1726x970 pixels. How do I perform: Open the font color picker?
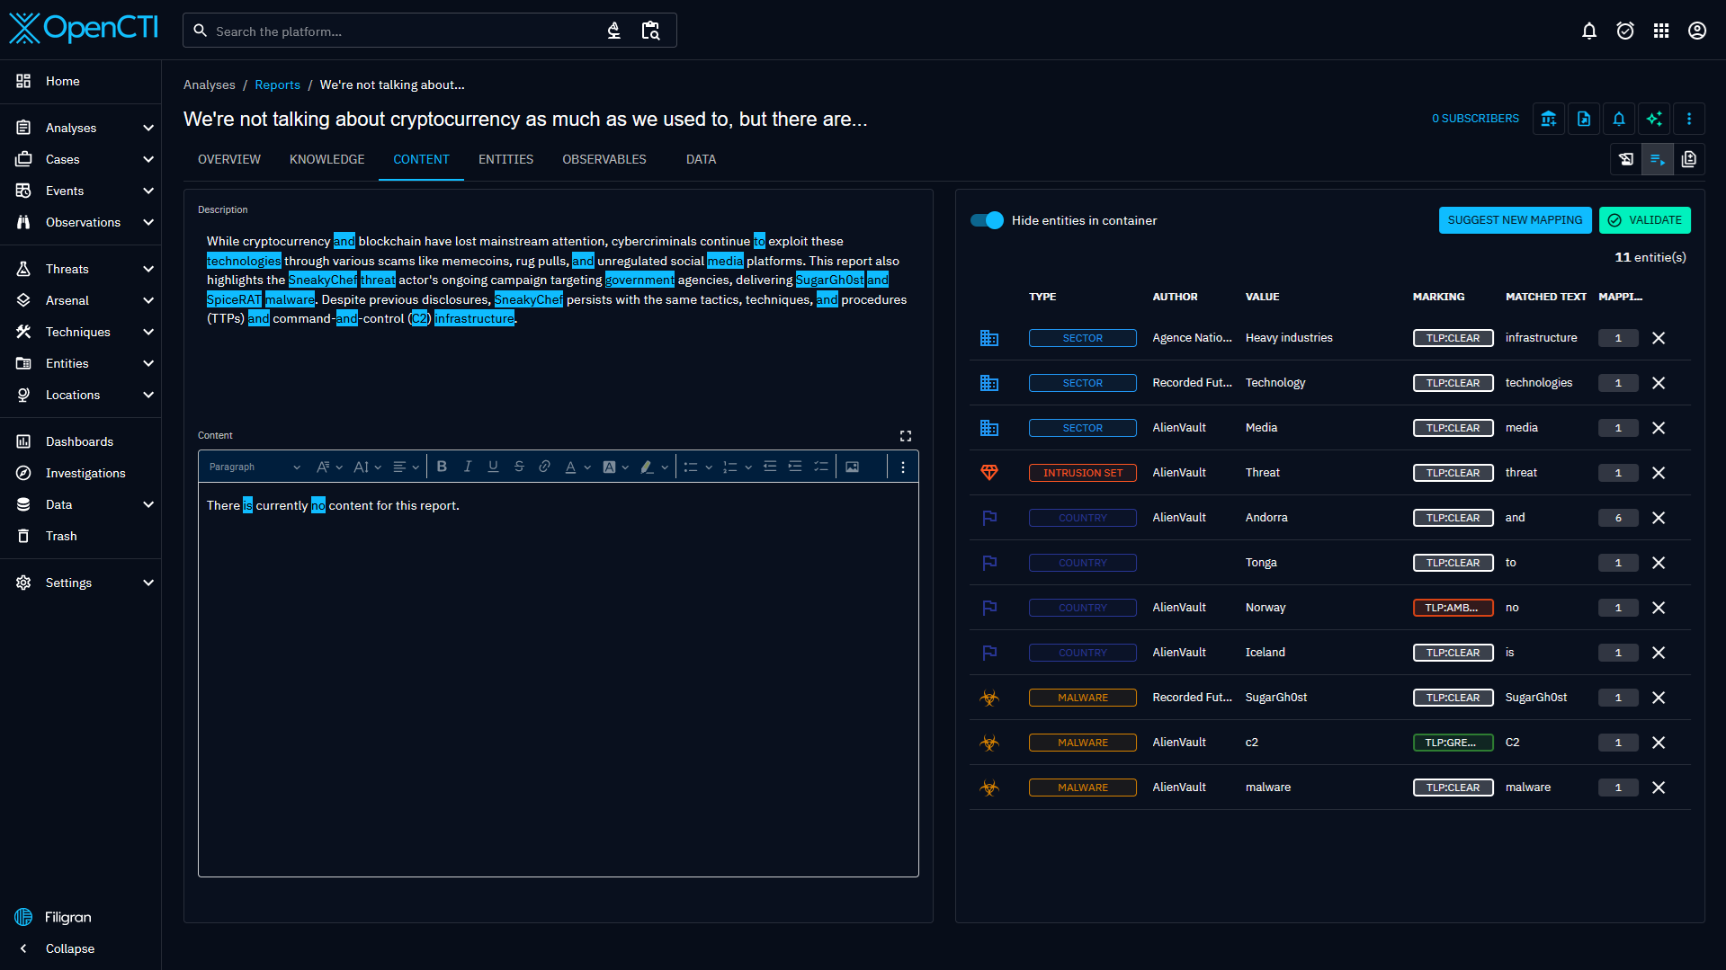(570, 467)
